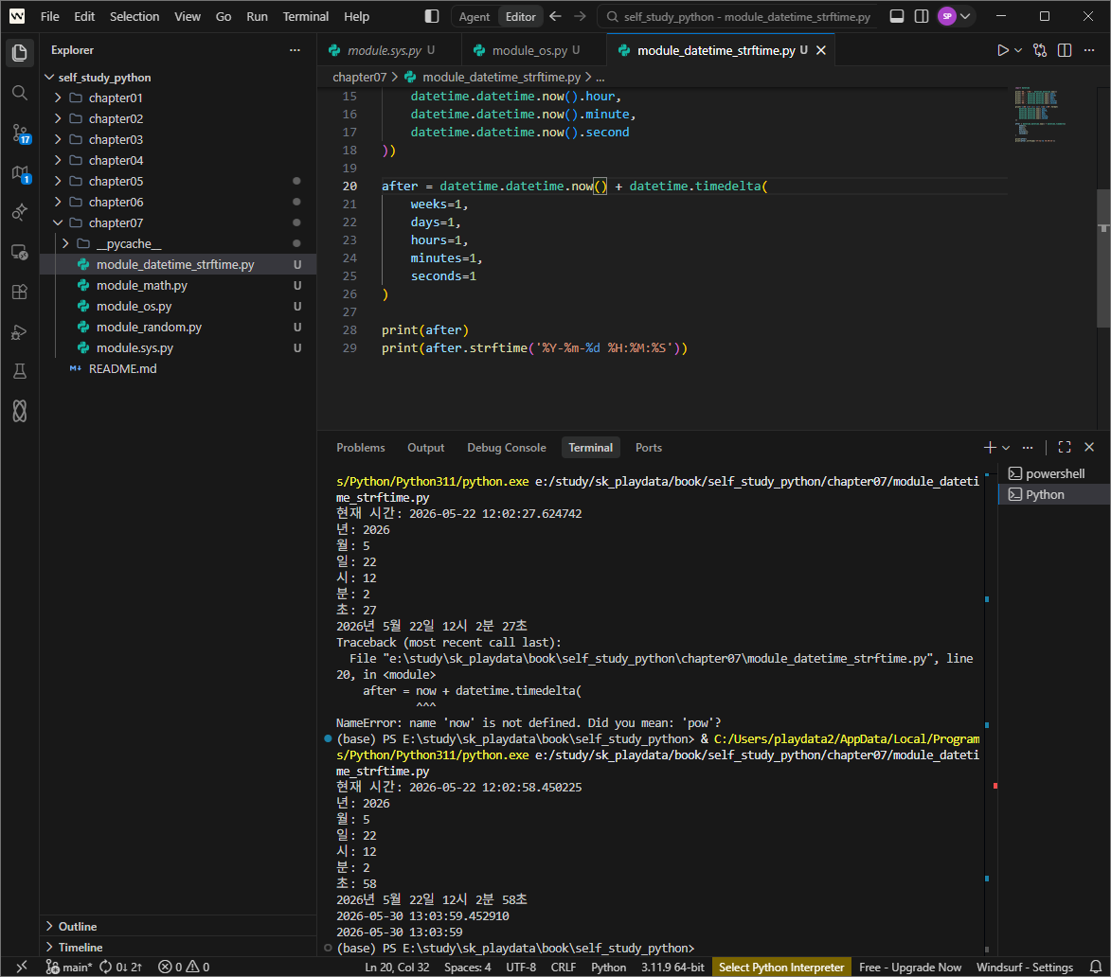Switch to the module.sys.py tab
The image size is (1111, 977).
click(x=383, y=50)
